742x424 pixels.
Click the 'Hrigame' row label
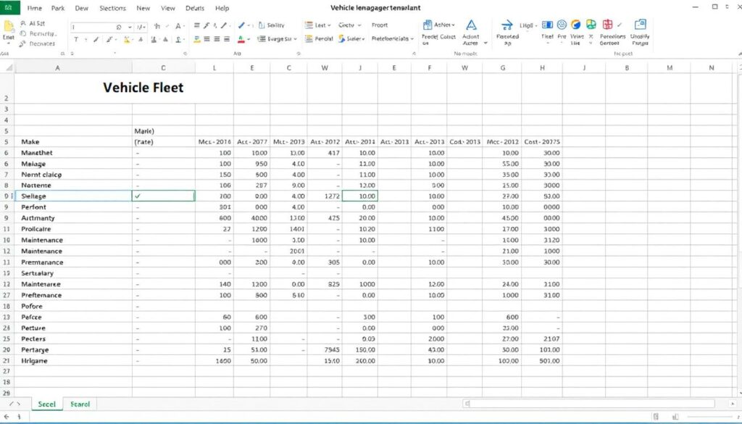point(35,361)
